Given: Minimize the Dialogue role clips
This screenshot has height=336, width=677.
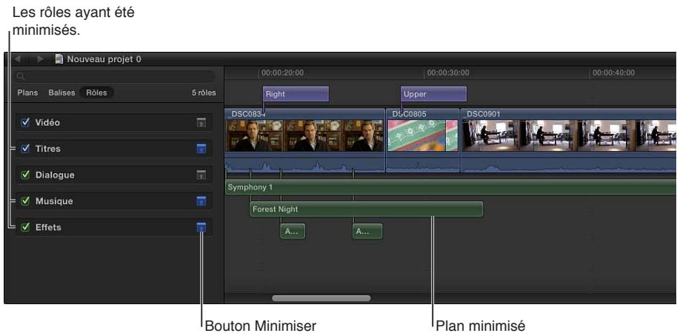Looking at the screenshot, I should tap(201, 175).
